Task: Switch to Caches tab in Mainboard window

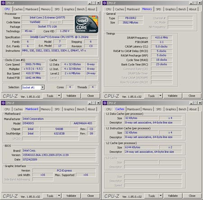Action: tap(18, 109)
